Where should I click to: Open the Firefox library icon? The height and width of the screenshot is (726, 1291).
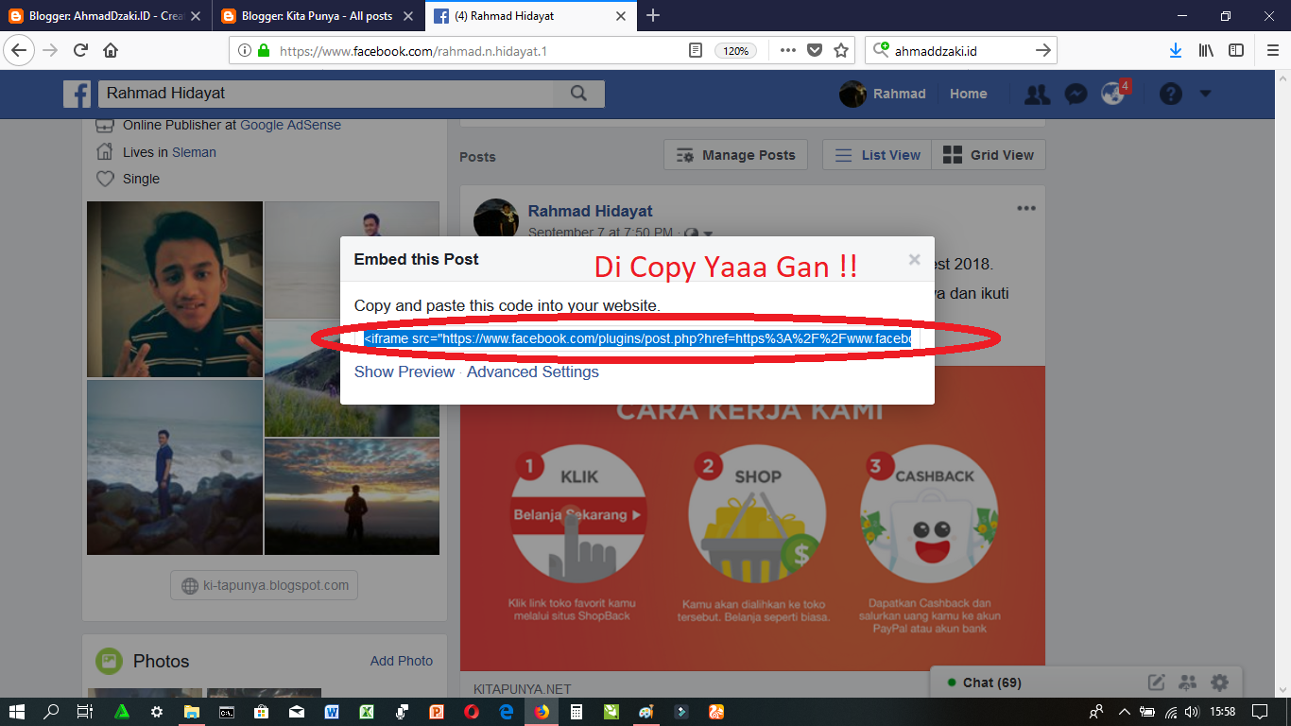pos(1206,50)
